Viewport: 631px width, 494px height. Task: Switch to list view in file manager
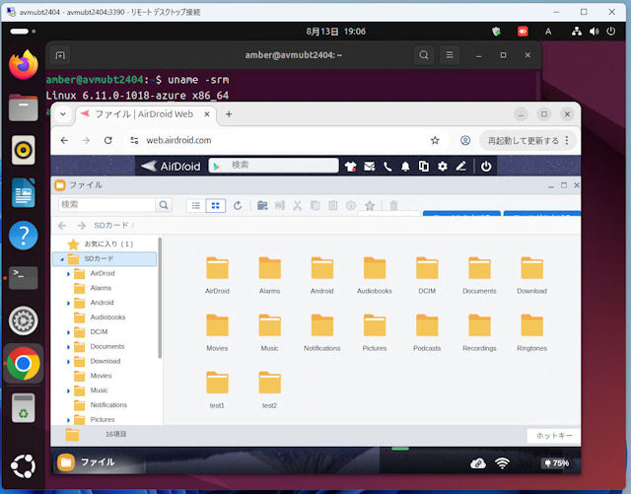(196, 206)
